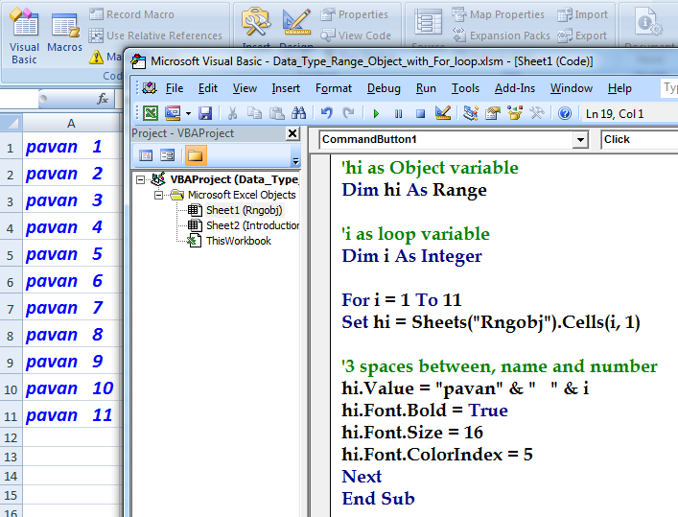Image resolution: width=678 pixels, height=517 pixels.
Task: Toggle Design Mode icon in VBA toolbar
Action: [x=443, y=113]
